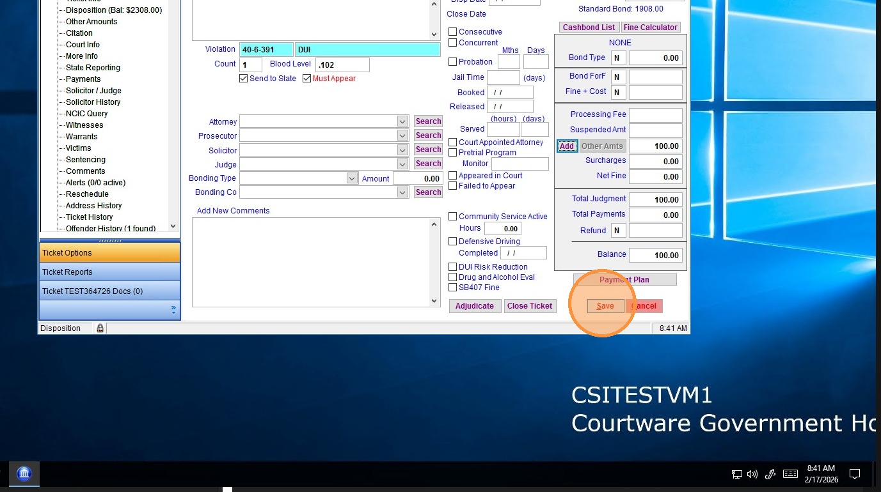881x492 pixels.
Task: Enable the Probation checkbox
Action: (453, 62)
